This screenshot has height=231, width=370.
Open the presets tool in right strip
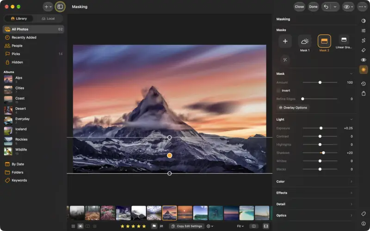click(x=364, y=21)
